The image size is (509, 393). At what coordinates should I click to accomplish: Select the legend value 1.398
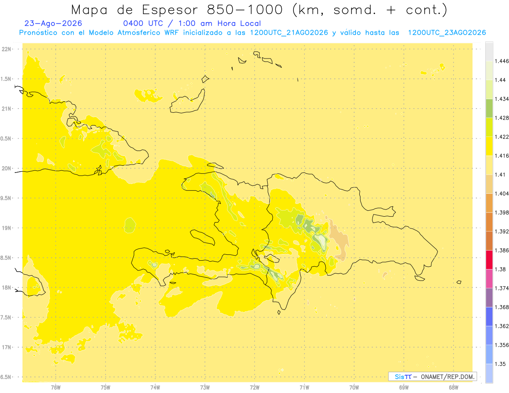tap(502, 212)
